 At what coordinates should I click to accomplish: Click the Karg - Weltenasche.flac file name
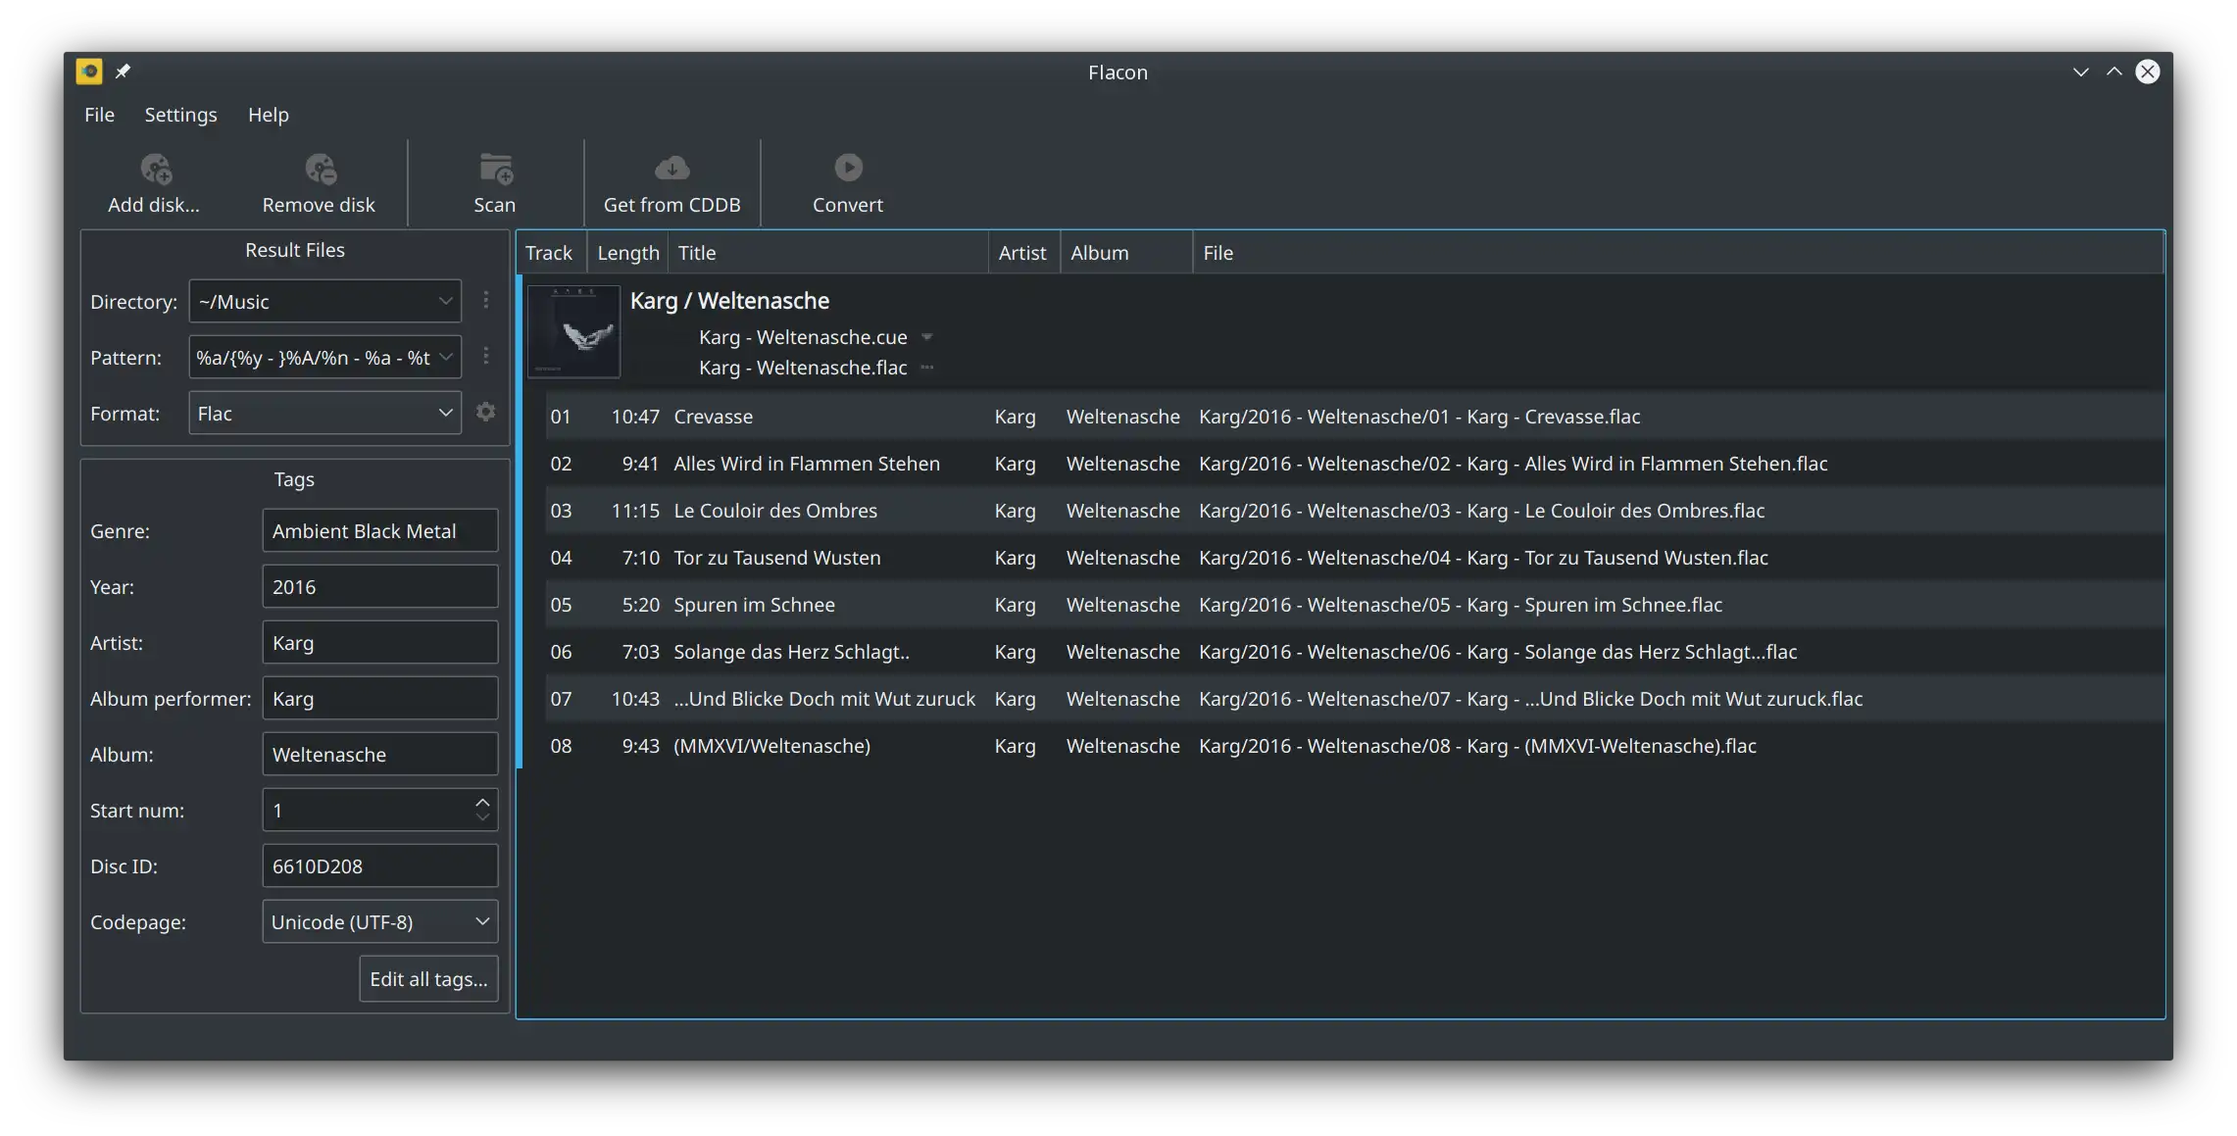coord(803,368)
